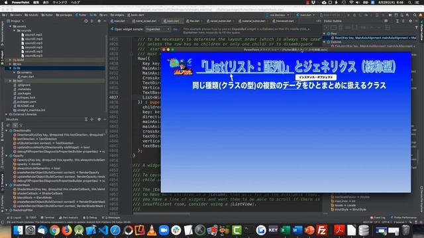Open the Expanded widget sample dropdown
The image size is (424, 238).
click(158, 29)
